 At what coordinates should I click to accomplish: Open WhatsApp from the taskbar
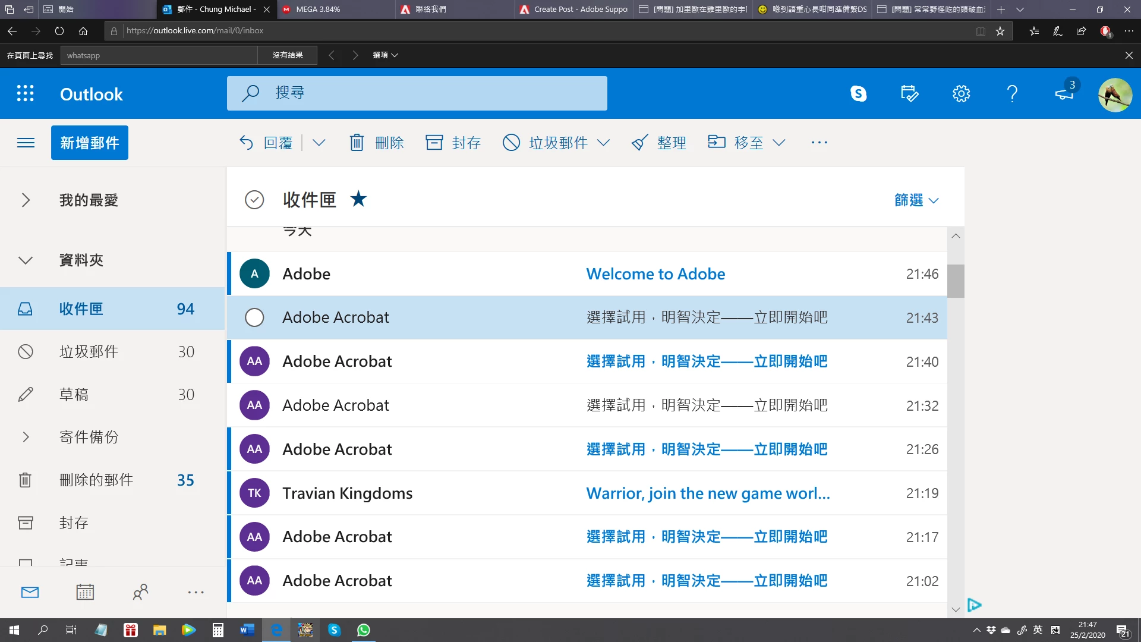click(364, 630)
